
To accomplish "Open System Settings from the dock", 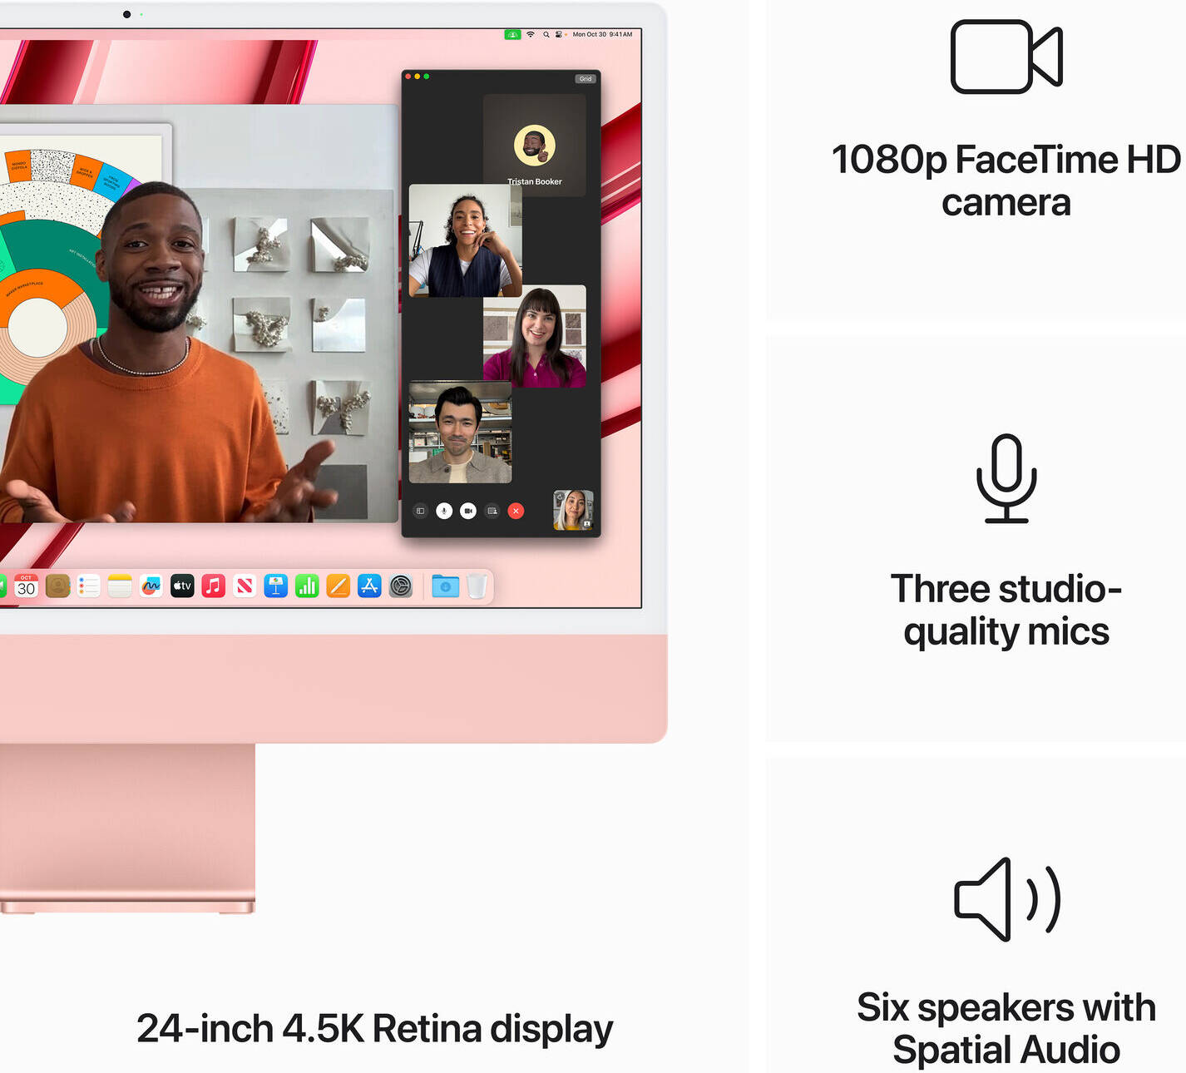I will 401,586.
